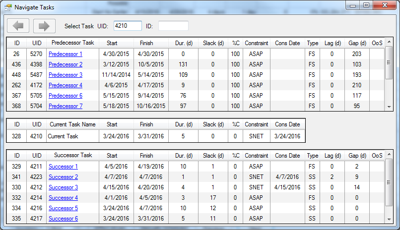Select the Current Task name cell
The image size is (400, 230).
pyautogui.click(x=72, y=136)
